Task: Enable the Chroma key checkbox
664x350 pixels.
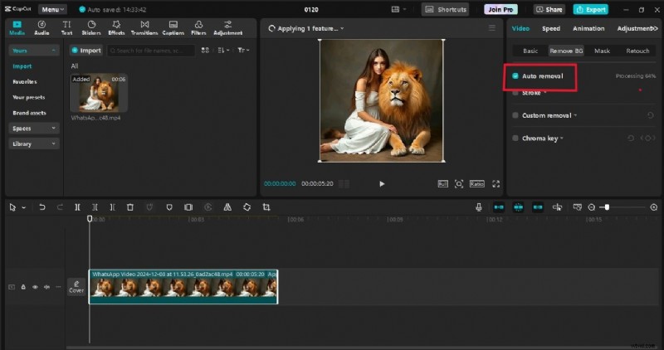Action: click(515, 138)
